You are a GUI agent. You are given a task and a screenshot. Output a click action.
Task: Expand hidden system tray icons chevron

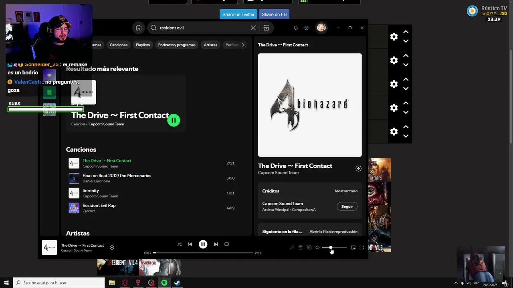click(456, 283)
